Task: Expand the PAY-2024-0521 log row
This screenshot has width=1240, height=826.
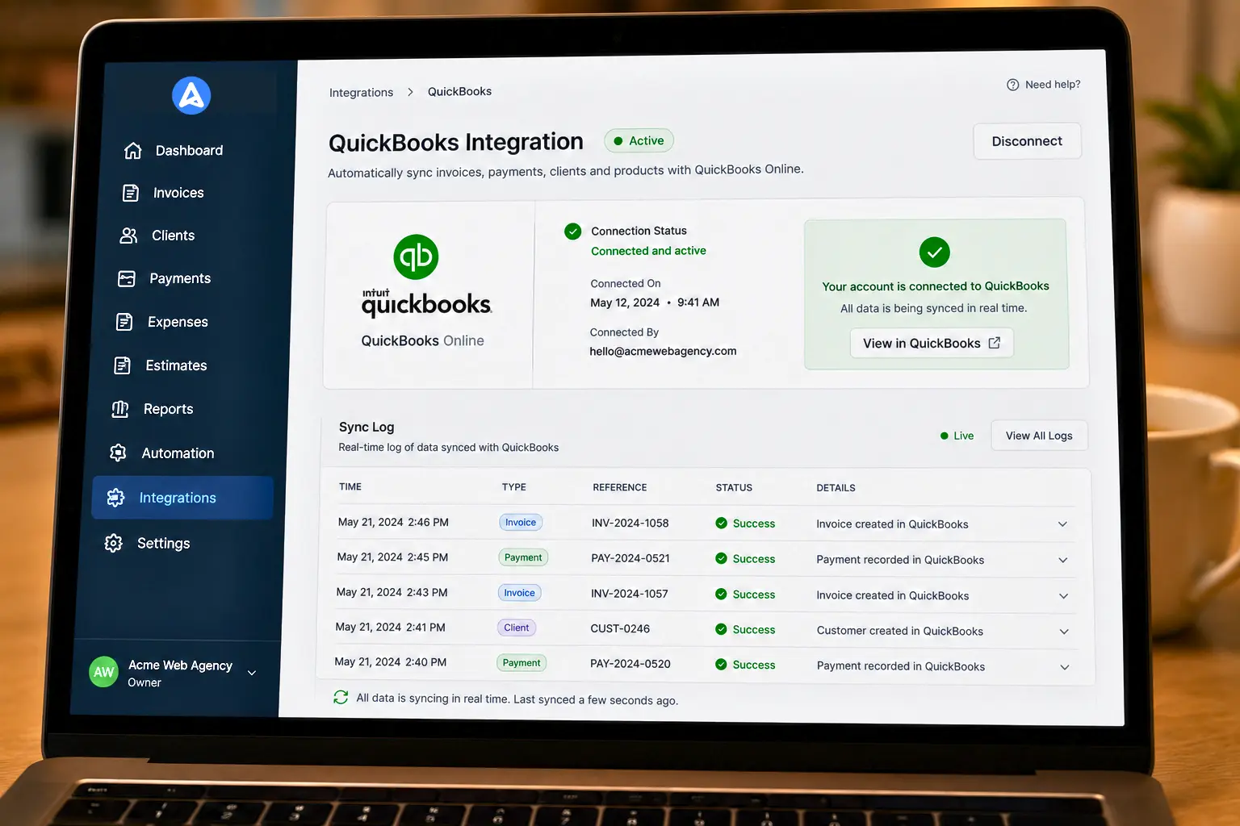Action: coord(1063,560)
